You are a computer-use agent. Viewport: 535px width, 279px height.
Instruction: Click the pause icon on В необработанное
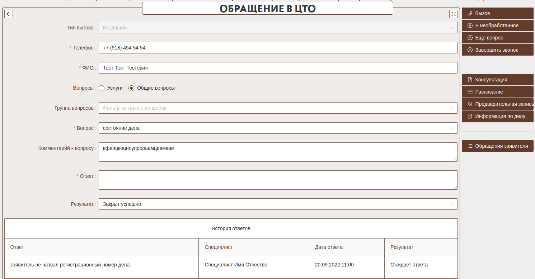point(470,25)
